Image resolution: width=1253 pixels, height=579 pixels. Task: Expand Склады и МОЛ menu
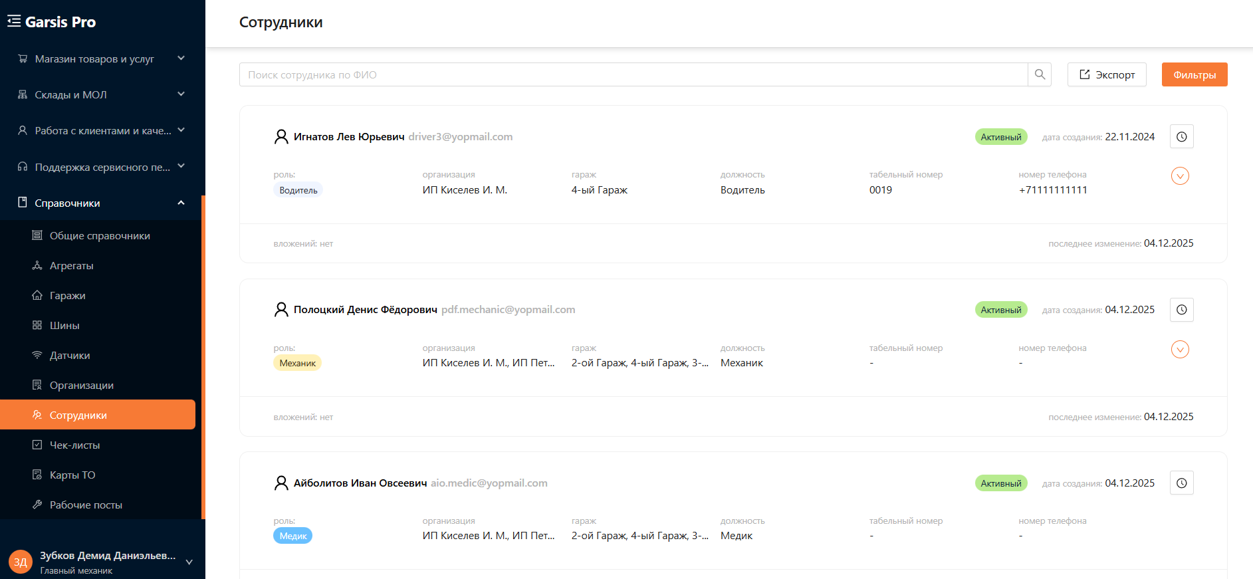[x=101, y=94]
